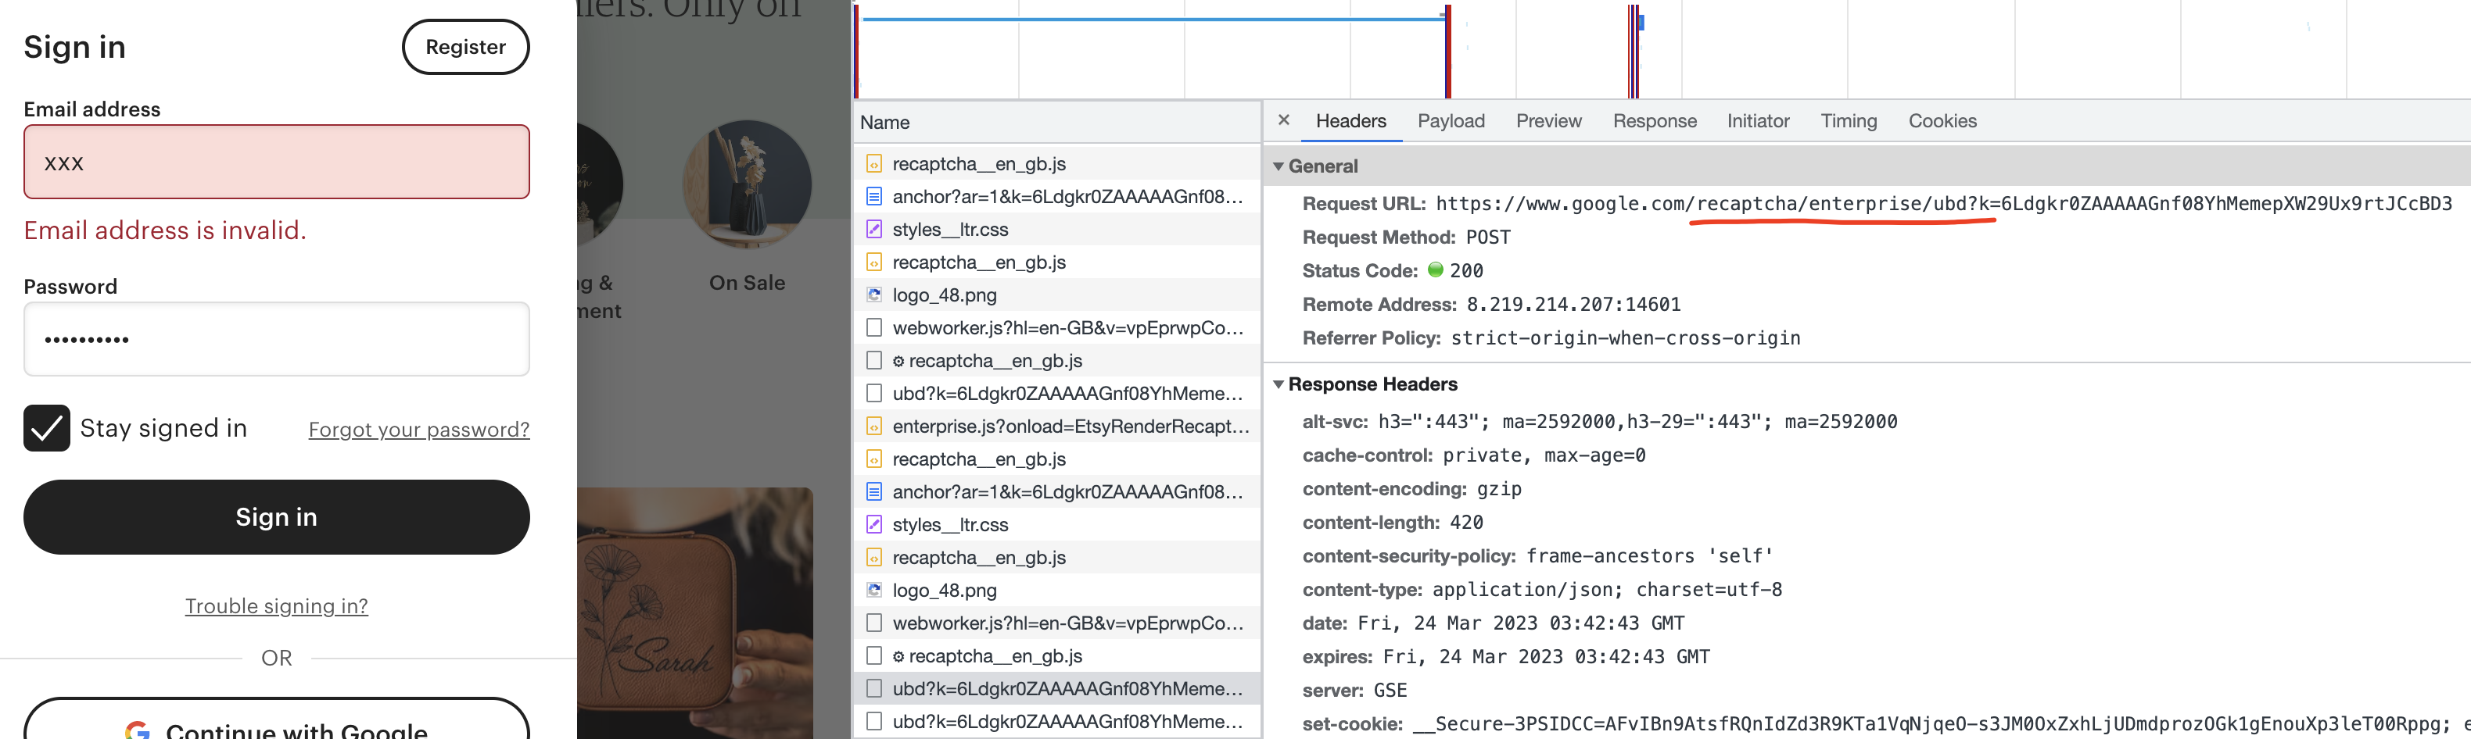The height and width of the screenshot is (739, 2471).
Task: Click the Request Method POST value
Action: (1488, 237)
